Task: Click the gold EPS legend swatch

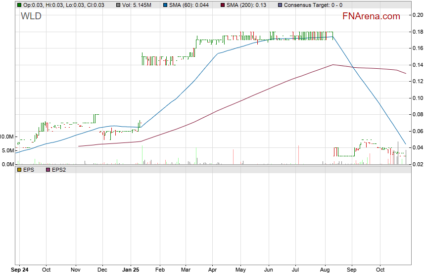Action: point(19,170)
